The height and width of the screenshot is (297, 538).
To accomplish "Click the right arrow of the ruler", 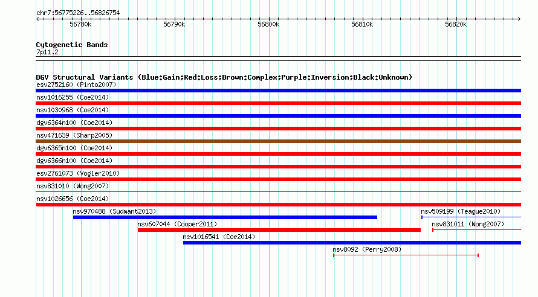I will (x=519, y=19).
